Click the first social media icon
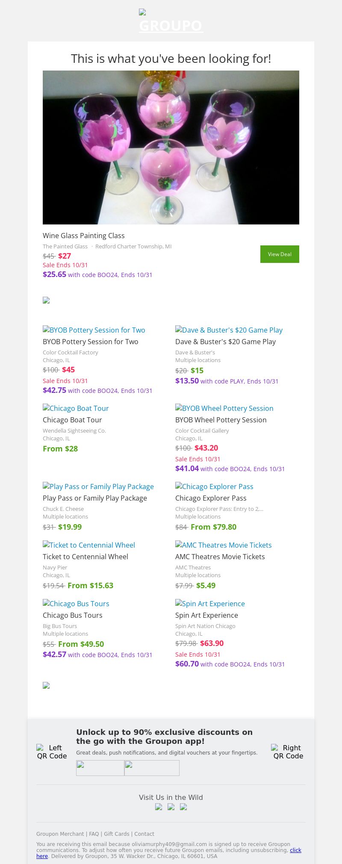342x864 pixels. pyautogui.click(x=159, y=807)
